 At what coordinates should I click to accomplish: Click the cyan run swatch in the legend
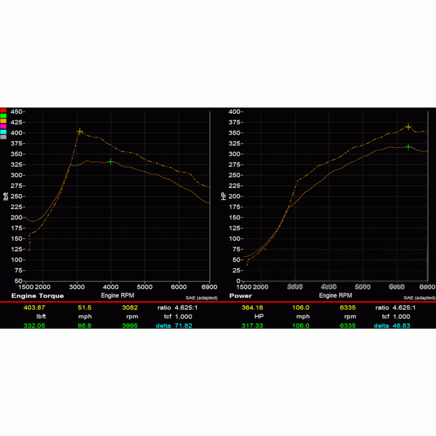click(4, 132)
